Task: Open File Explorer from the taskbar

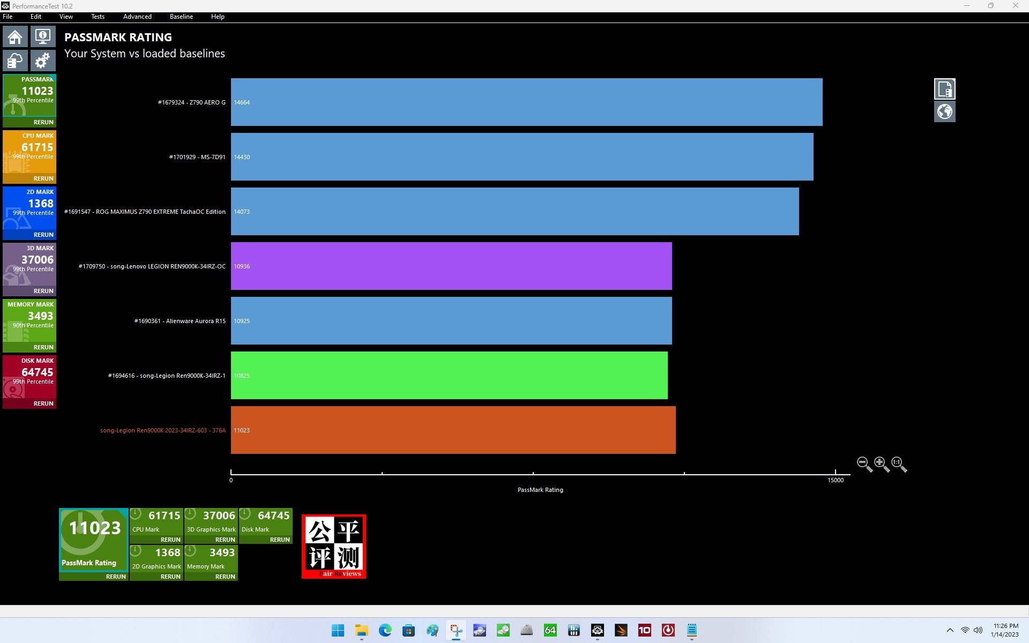Action: click(361, 631)
